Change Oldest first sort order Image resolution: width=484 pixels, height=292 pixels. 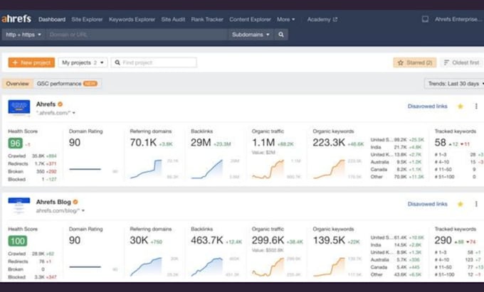click(x=462, y=63)
